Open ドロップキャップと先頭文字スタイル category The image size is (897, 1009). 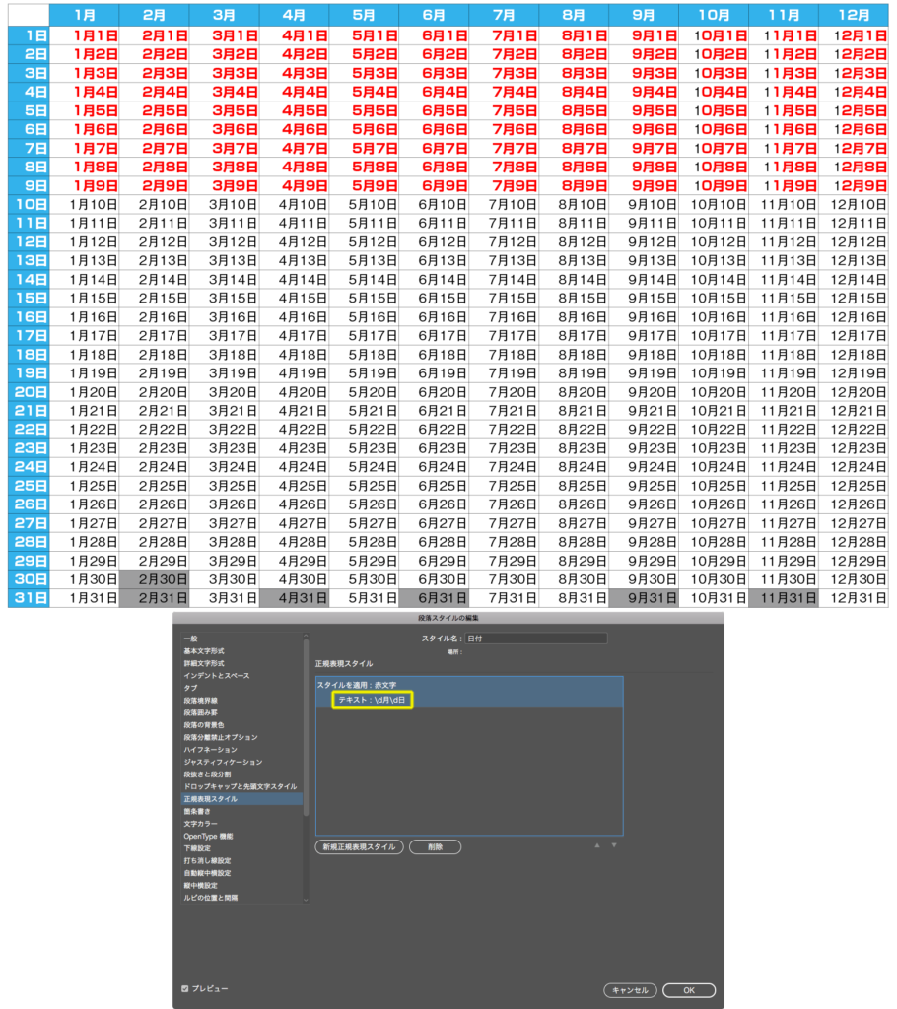coord(242,786)
